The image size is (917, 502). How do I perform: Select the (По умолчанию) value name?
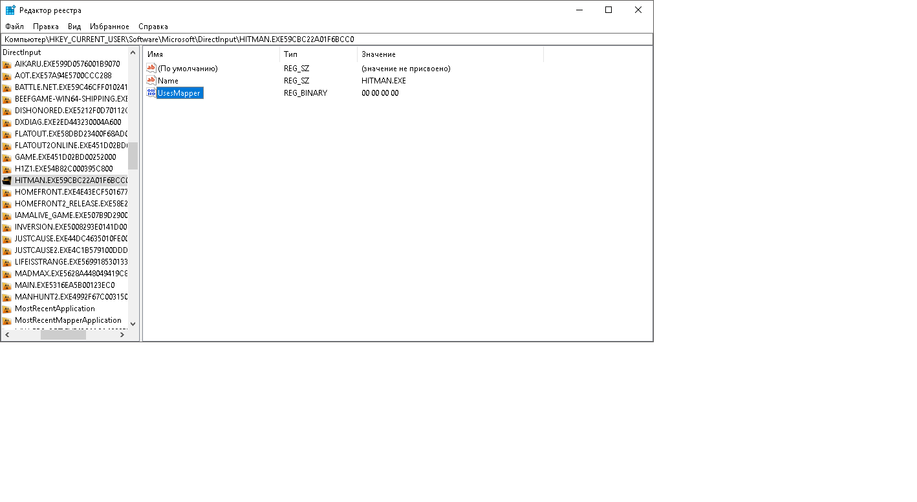pos(188,69)
